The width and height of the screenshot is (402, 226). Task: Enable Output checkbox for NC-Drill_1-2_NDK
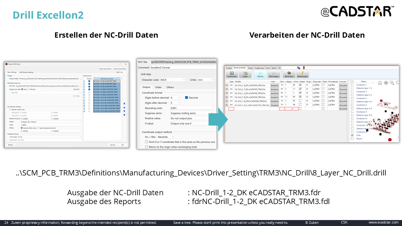coord(89,92)
